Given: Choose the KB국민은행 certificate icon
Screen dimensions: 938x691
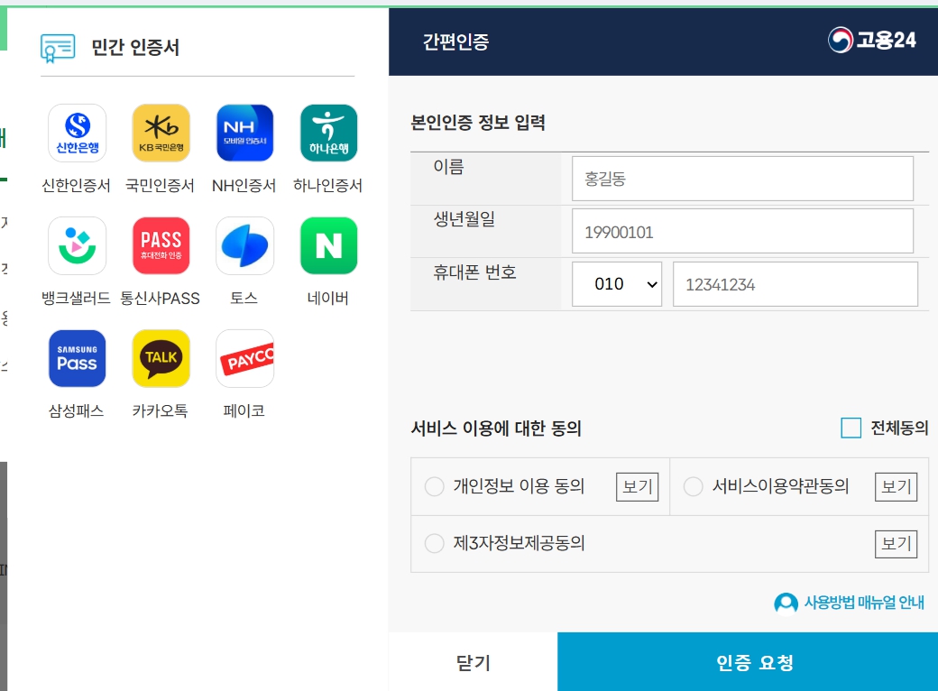Looking at the screenshot, I should click(x=161, y=133).
